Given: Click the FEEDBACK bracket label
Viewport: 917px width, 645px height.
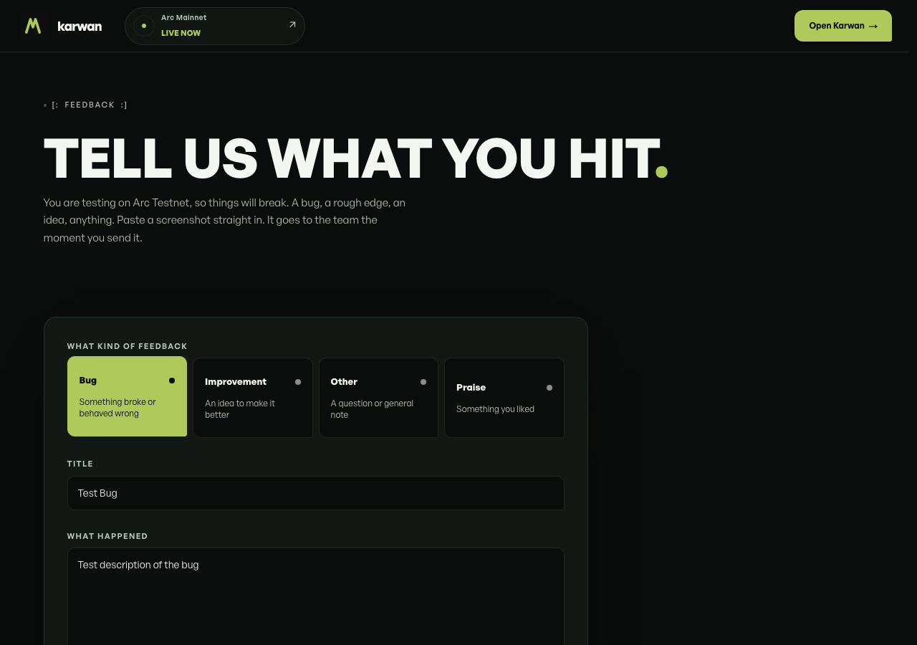Looking at the screenshot, I should pyautogui.click(x=90, y=105).
